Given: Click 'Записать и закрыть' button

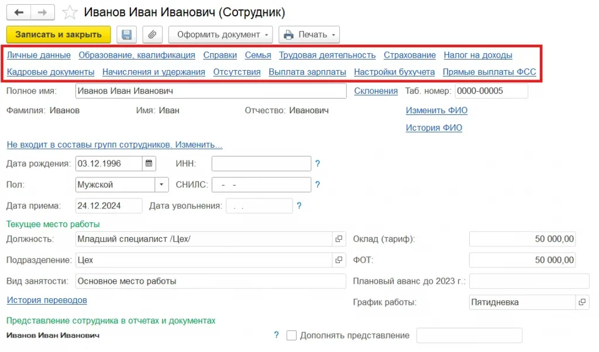Looking at the screenshot, I should coord(58,34).
